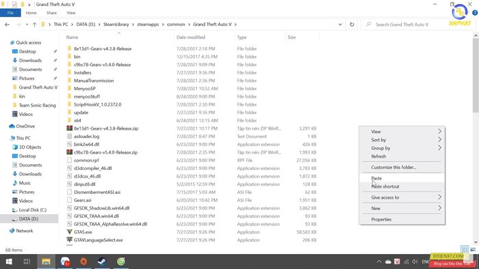This screenshot has width=479, height=269.
Task: Click the volume speaker tray icon
Action: point(415,261)
